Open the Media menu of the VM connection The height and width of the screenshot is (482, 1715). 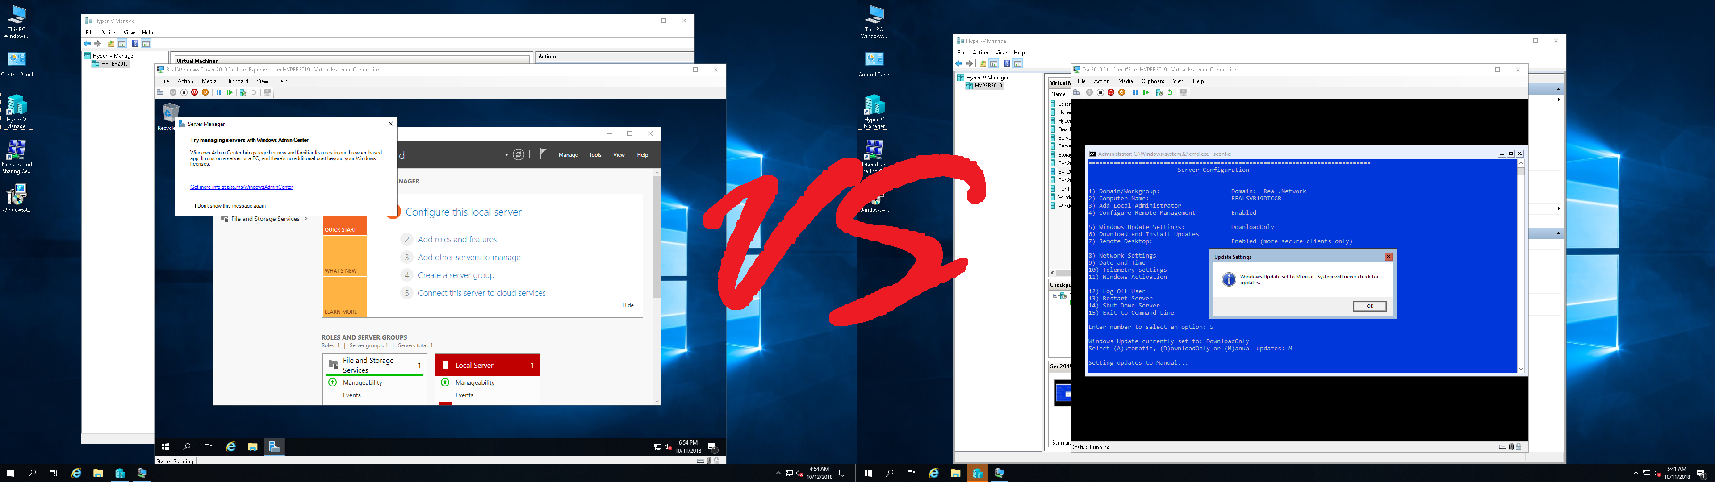(x=209, y=80)
